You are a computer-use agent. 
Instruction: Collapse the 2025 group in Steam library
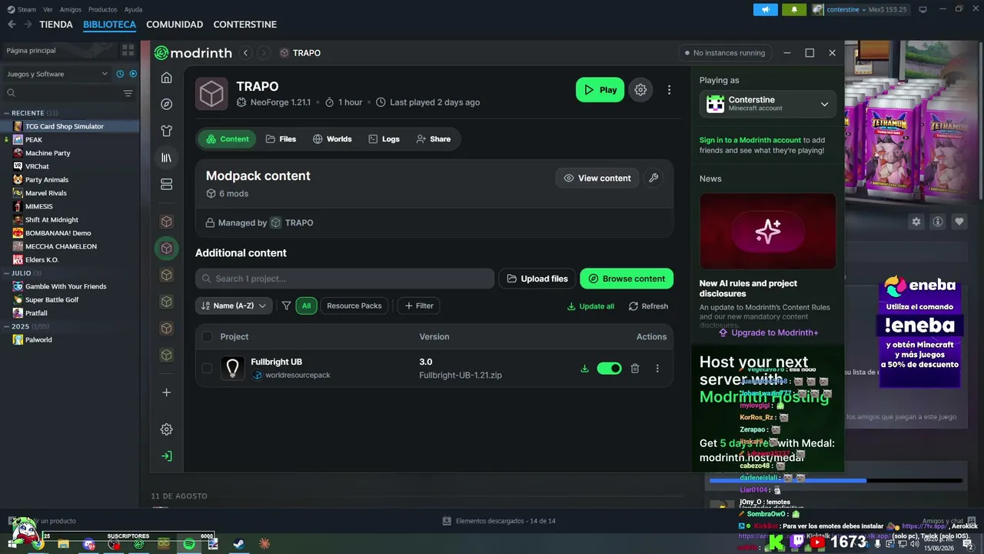22,326
